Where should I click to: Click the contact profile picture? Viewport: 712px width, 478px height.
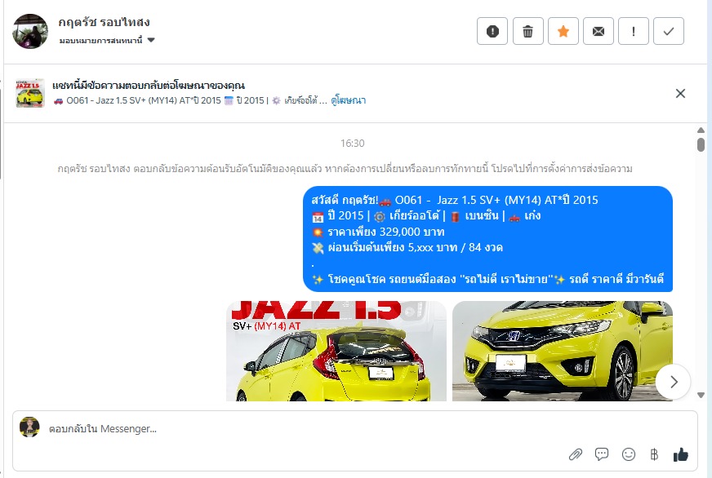coord(30,31)
